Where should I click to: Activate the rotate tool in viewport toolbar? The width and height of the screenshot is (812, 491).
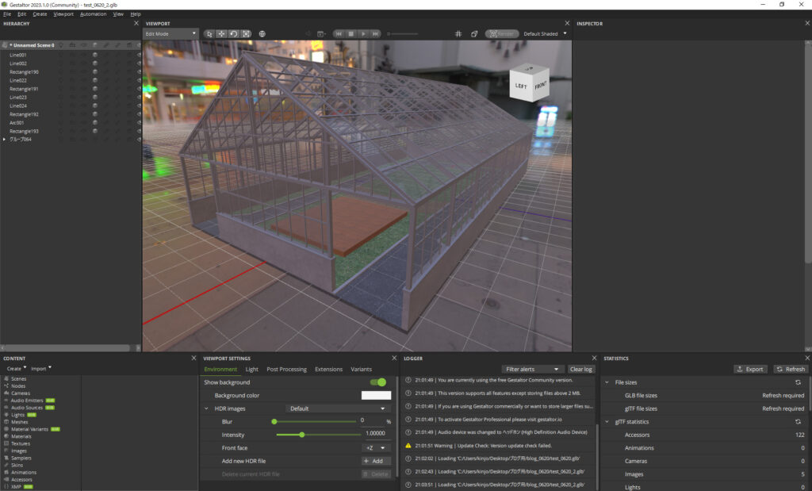point(233,34)
